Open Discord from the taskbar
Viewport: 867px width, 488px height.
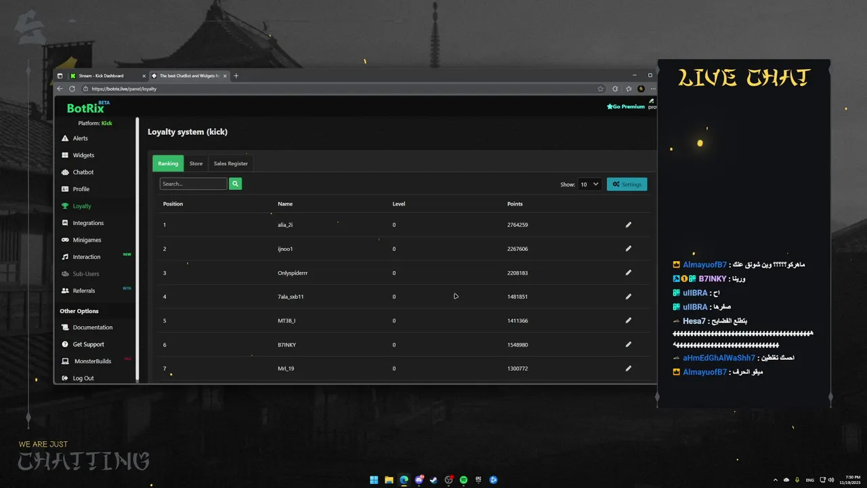point(419,480)
